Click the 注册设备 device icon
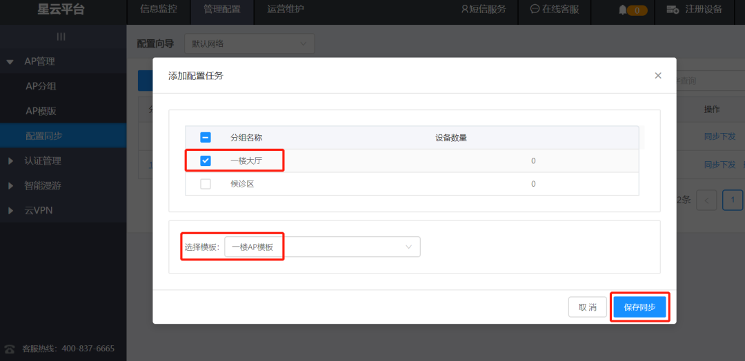The image size is (745, 361). pyautogui.click(x=673, y=10)
